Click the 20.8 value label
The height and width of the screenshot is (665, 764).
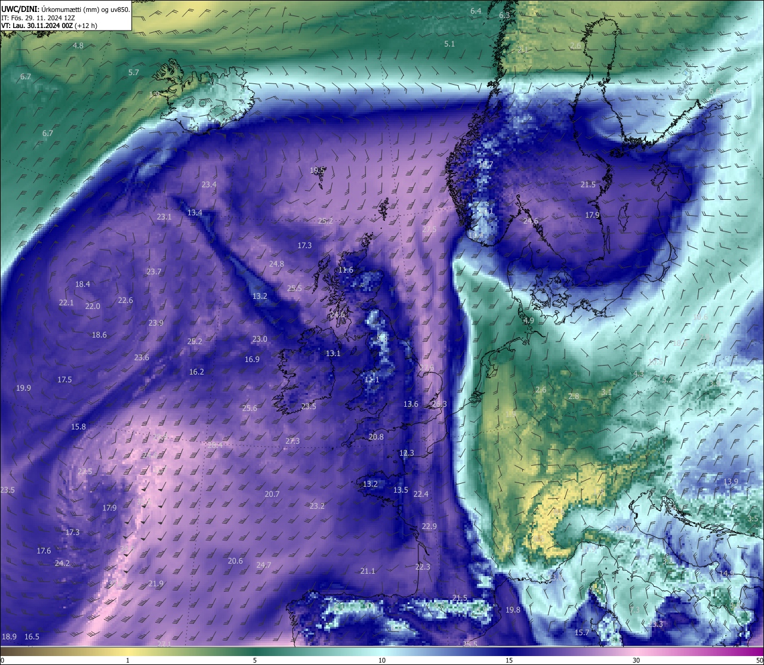pos(376,437)
